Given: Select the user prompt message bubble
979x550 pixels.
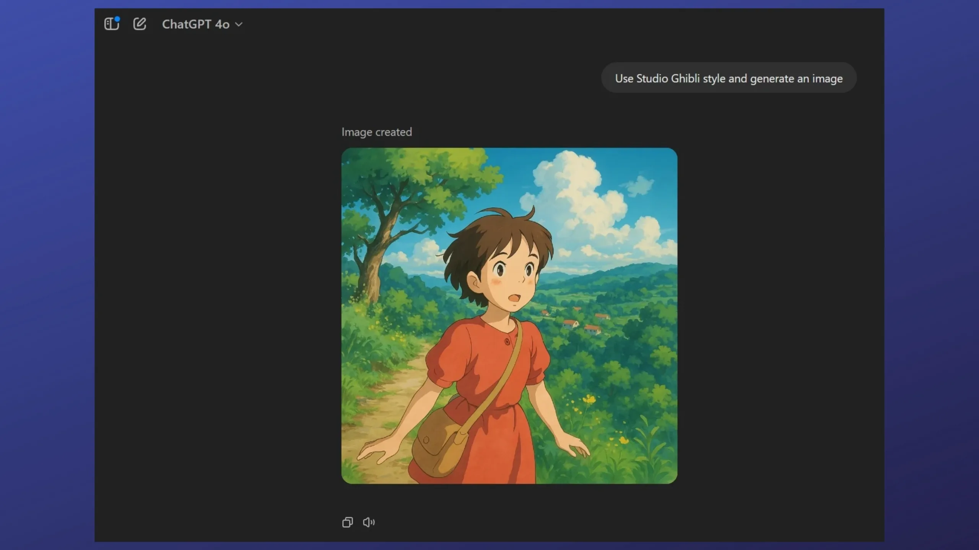Looking at the screenshot, I should (729, 78).
